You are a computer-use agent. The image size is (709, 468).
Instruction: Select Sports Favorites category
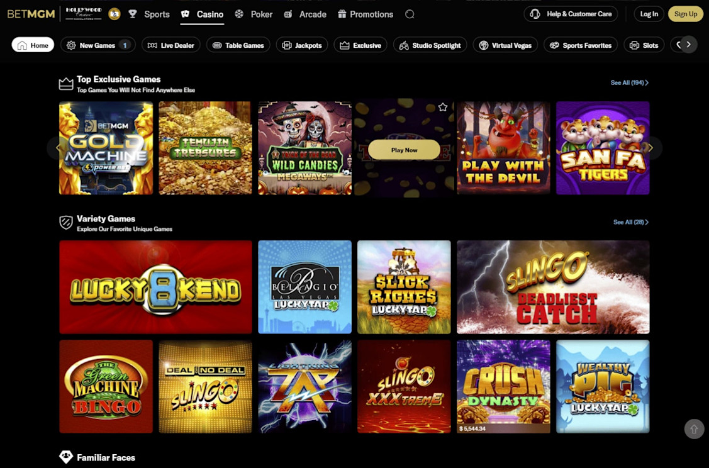point(581,45)
